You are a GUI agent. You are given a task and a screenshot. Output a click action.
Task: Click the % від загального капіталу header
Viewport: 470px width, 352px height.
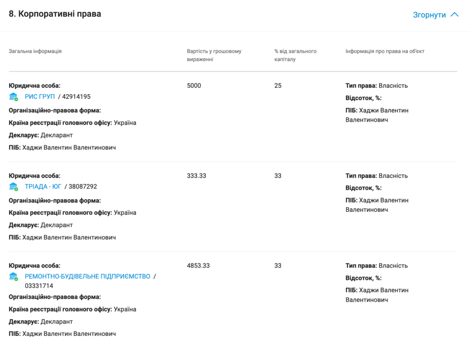coord(295,55)
